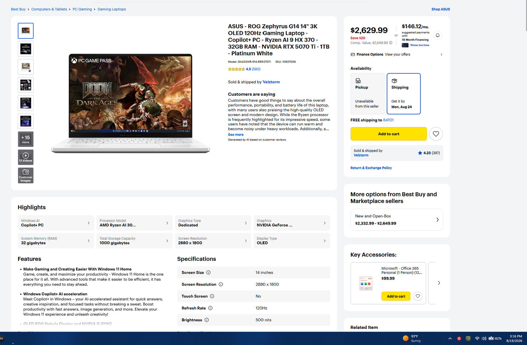This screenshot has width=527, height=345.
Task: Select the Shipping availability option
Action: [x=403, y=94]
